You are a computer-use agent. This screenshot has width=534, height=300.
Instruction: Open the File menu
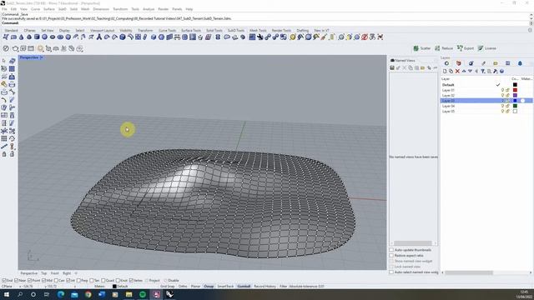click(x=4, y=9)
